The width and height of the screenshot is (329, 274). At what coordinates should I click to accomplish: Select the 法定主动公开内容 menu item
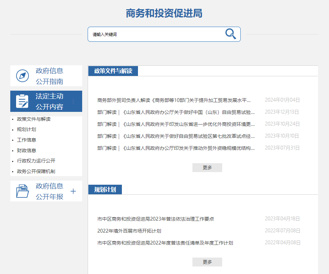[x=46, y=101]
